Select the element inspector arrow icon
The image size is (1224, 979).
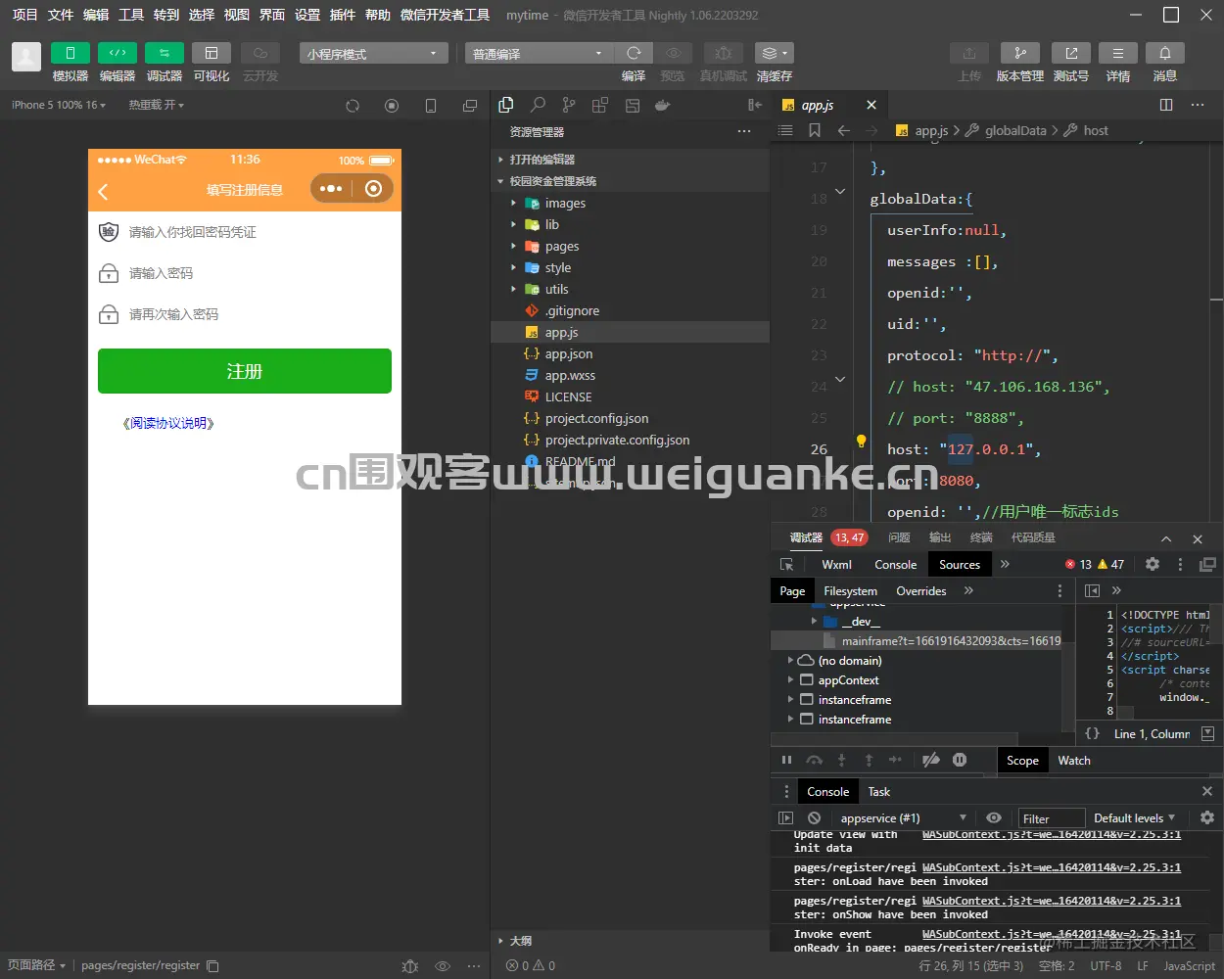point(786,564)
